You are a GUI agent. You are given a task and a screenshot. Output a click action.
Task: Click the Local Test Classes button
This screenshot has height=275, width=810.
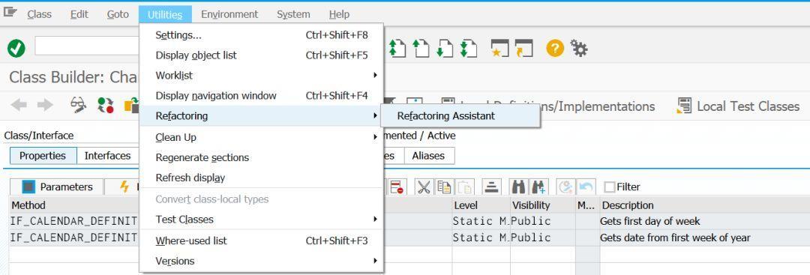click(738, 106)
